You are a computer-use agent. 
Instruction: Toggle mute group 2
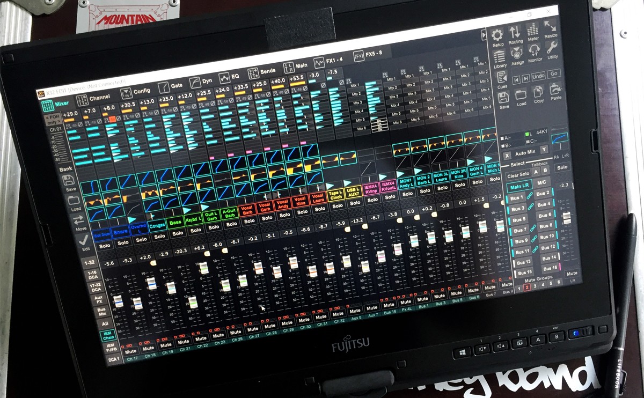click(527, 288)
